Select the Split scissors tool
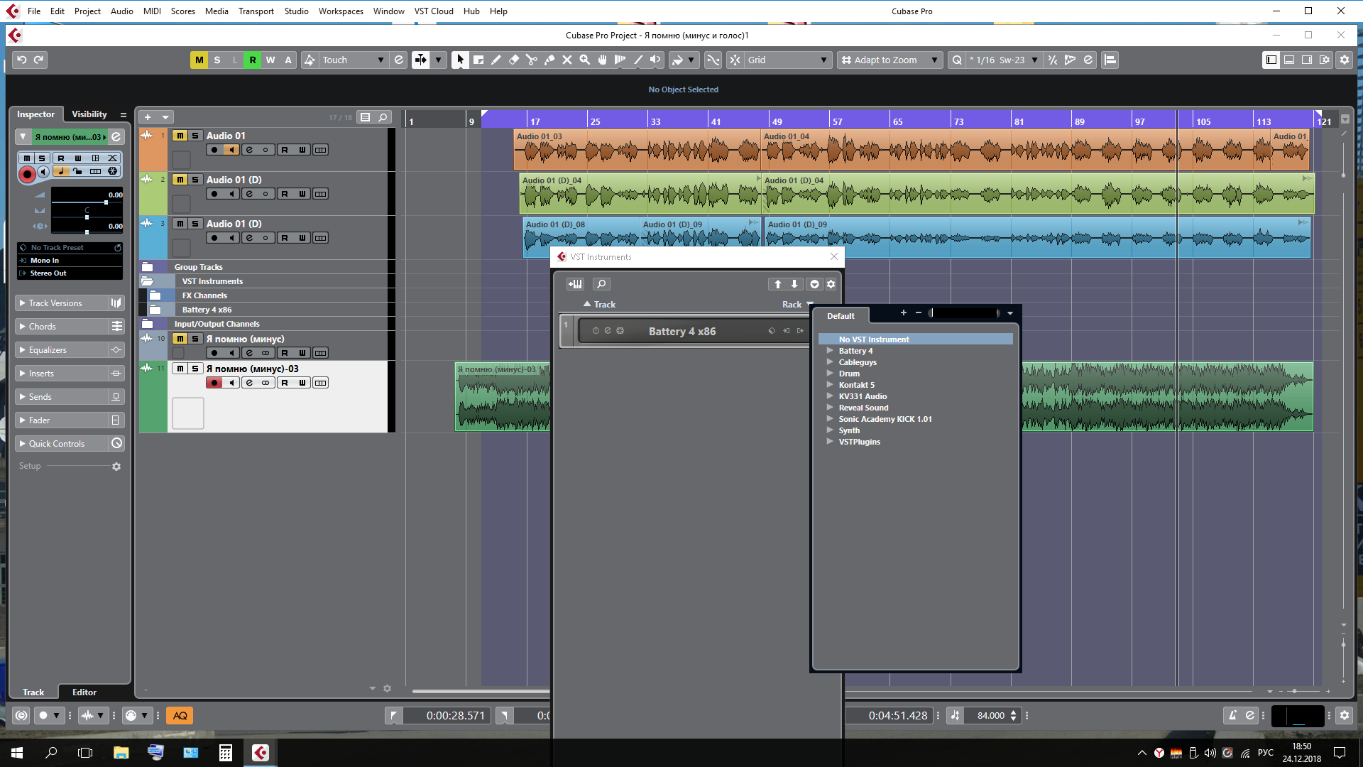This screenshot has width=1363, height=767. (x=532, y=60)
